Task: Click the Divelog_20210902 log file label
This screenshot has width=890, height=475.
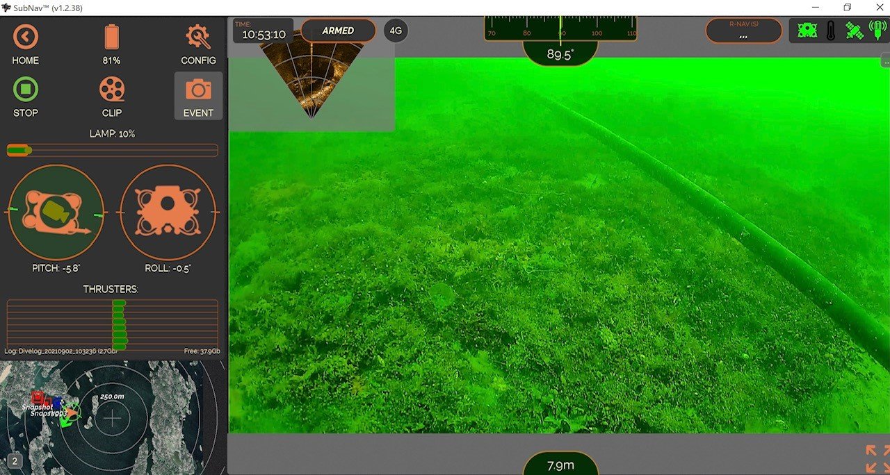Action: [61, 351]
